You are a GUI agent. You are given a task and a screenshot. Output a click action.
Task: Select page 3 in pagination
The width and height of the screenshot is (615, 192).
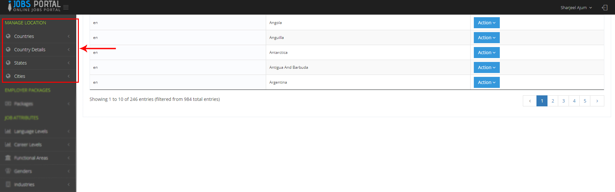tap(563, 101)
